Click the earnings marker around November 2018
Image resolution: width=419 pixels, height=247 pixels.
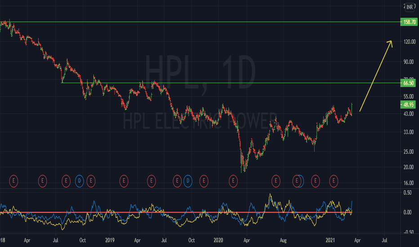pos(91,181)
